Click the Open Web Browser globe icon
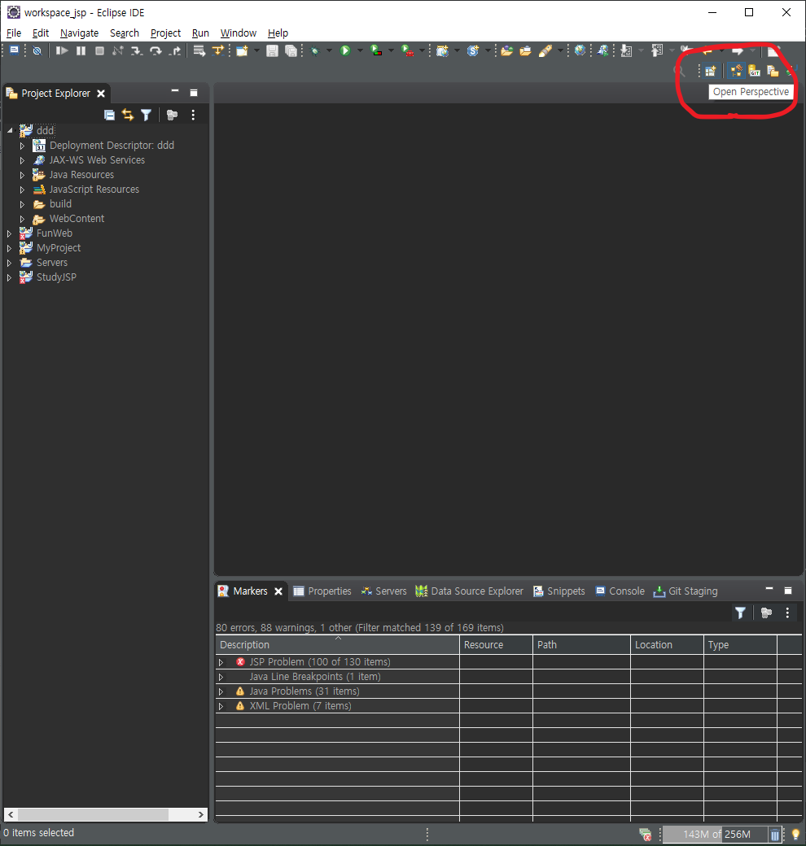This screenshot has height=846, width=806. [580, 50]
